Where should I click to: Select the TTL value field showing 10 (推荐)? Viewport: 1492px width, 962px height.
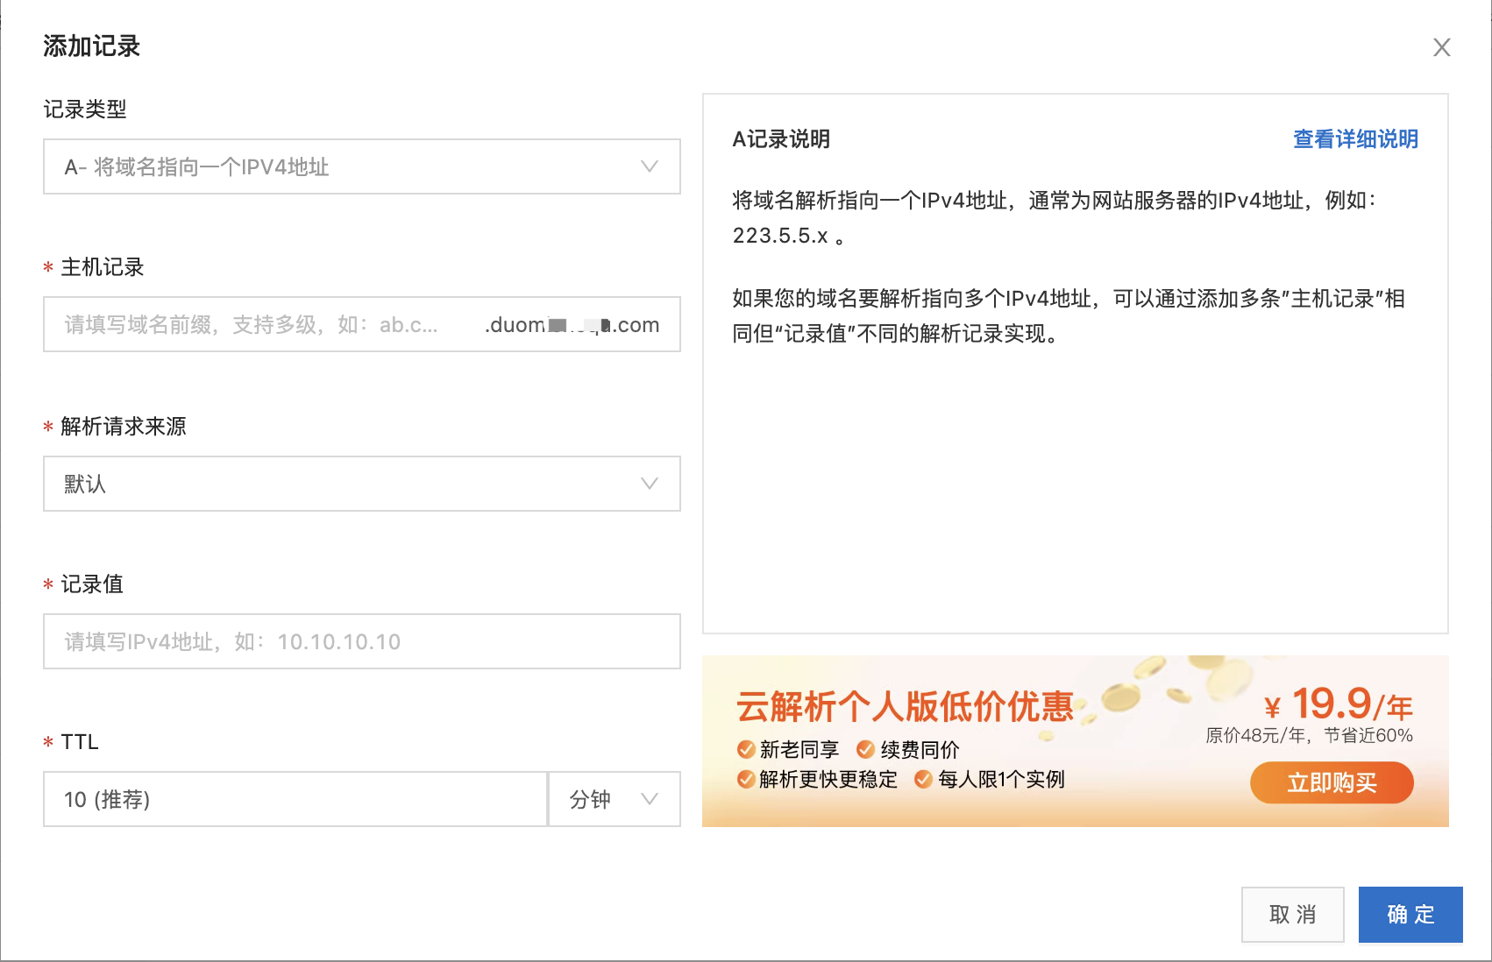(x=295, y=799)
